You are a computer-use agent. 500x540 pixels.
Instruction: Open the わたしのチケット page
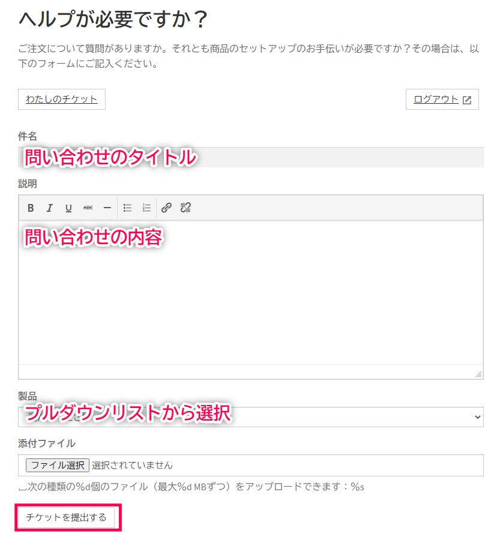(x=62, y=100)
